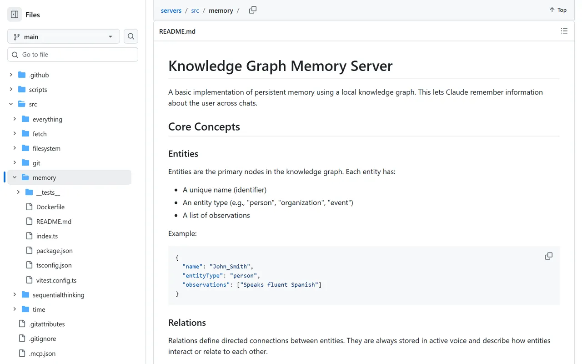The width and height of the screenshot is (582, 364).
Task: Click the src open-folder icon
Action: coord(22,104)
